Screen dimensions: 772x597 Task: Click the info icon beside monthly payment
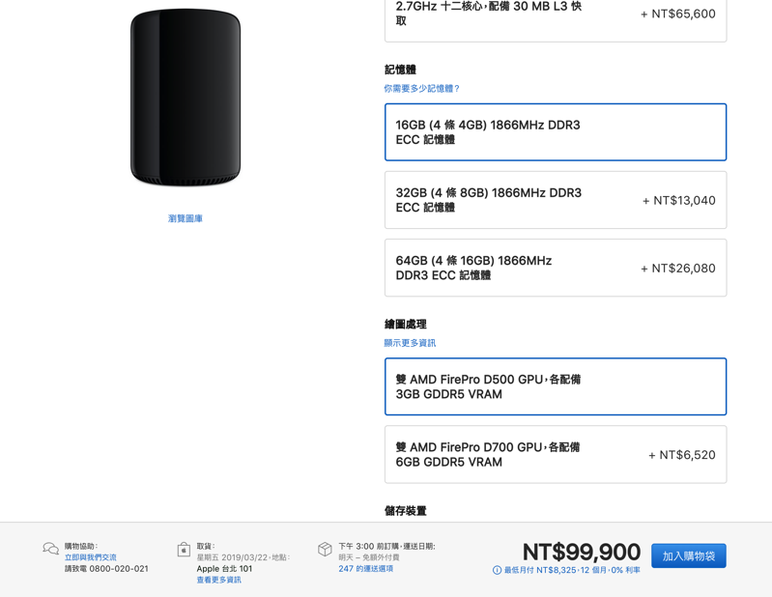point(497,570)
